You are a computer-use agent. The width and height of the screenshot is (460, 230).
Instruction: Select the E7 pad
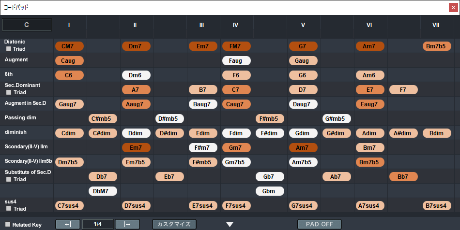370,90
